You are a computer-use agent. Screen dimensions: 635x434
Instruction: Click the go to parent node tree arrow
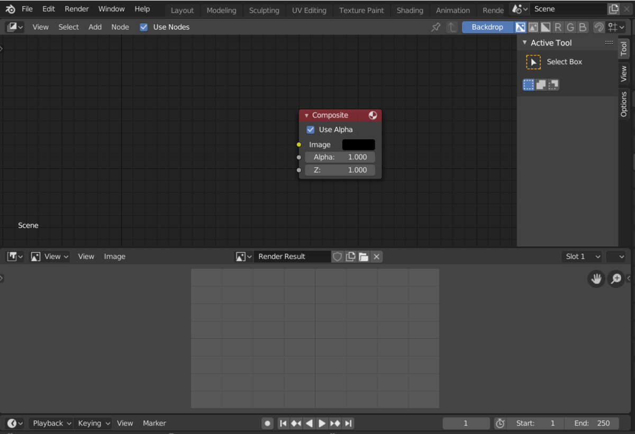point(451,27)
